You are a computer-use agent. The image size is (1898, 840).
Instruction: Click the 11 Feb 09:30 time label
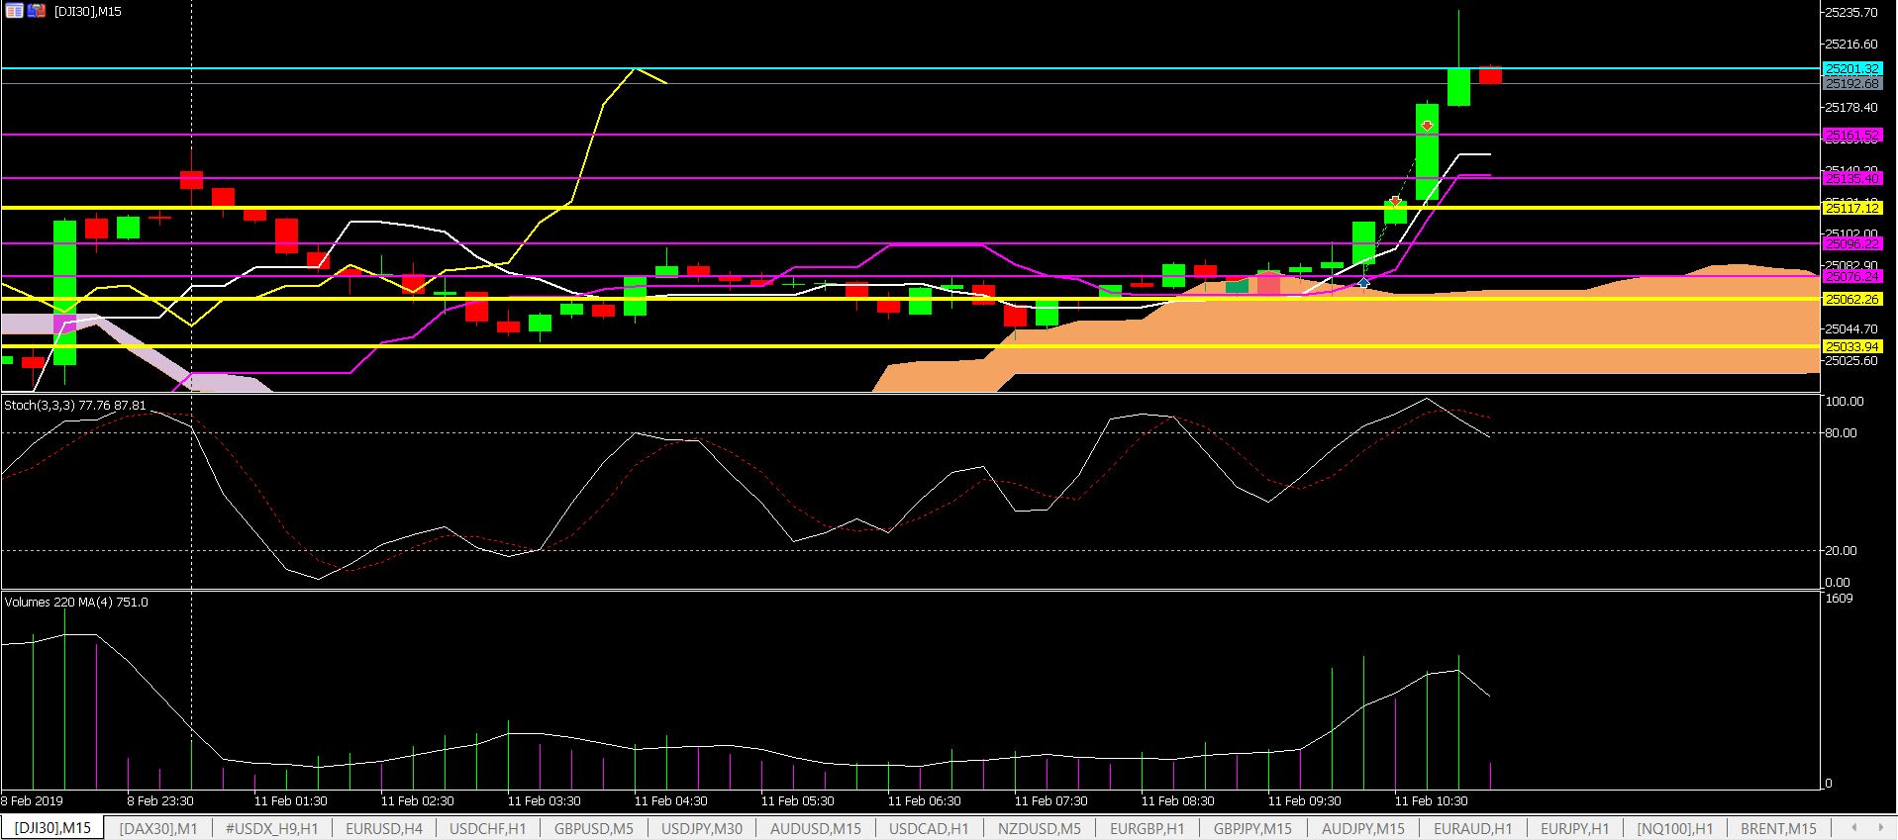tap(1305, 801)
